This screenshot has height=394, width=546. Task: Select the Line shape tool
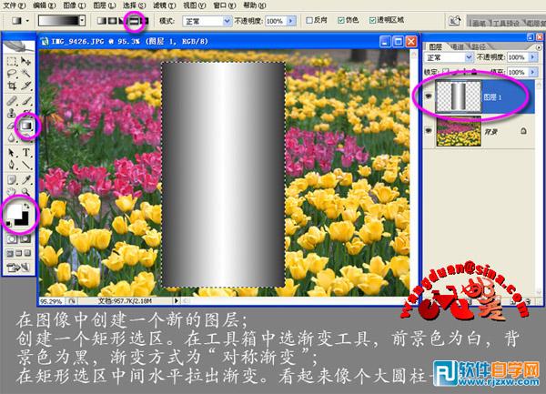(25, 165)
